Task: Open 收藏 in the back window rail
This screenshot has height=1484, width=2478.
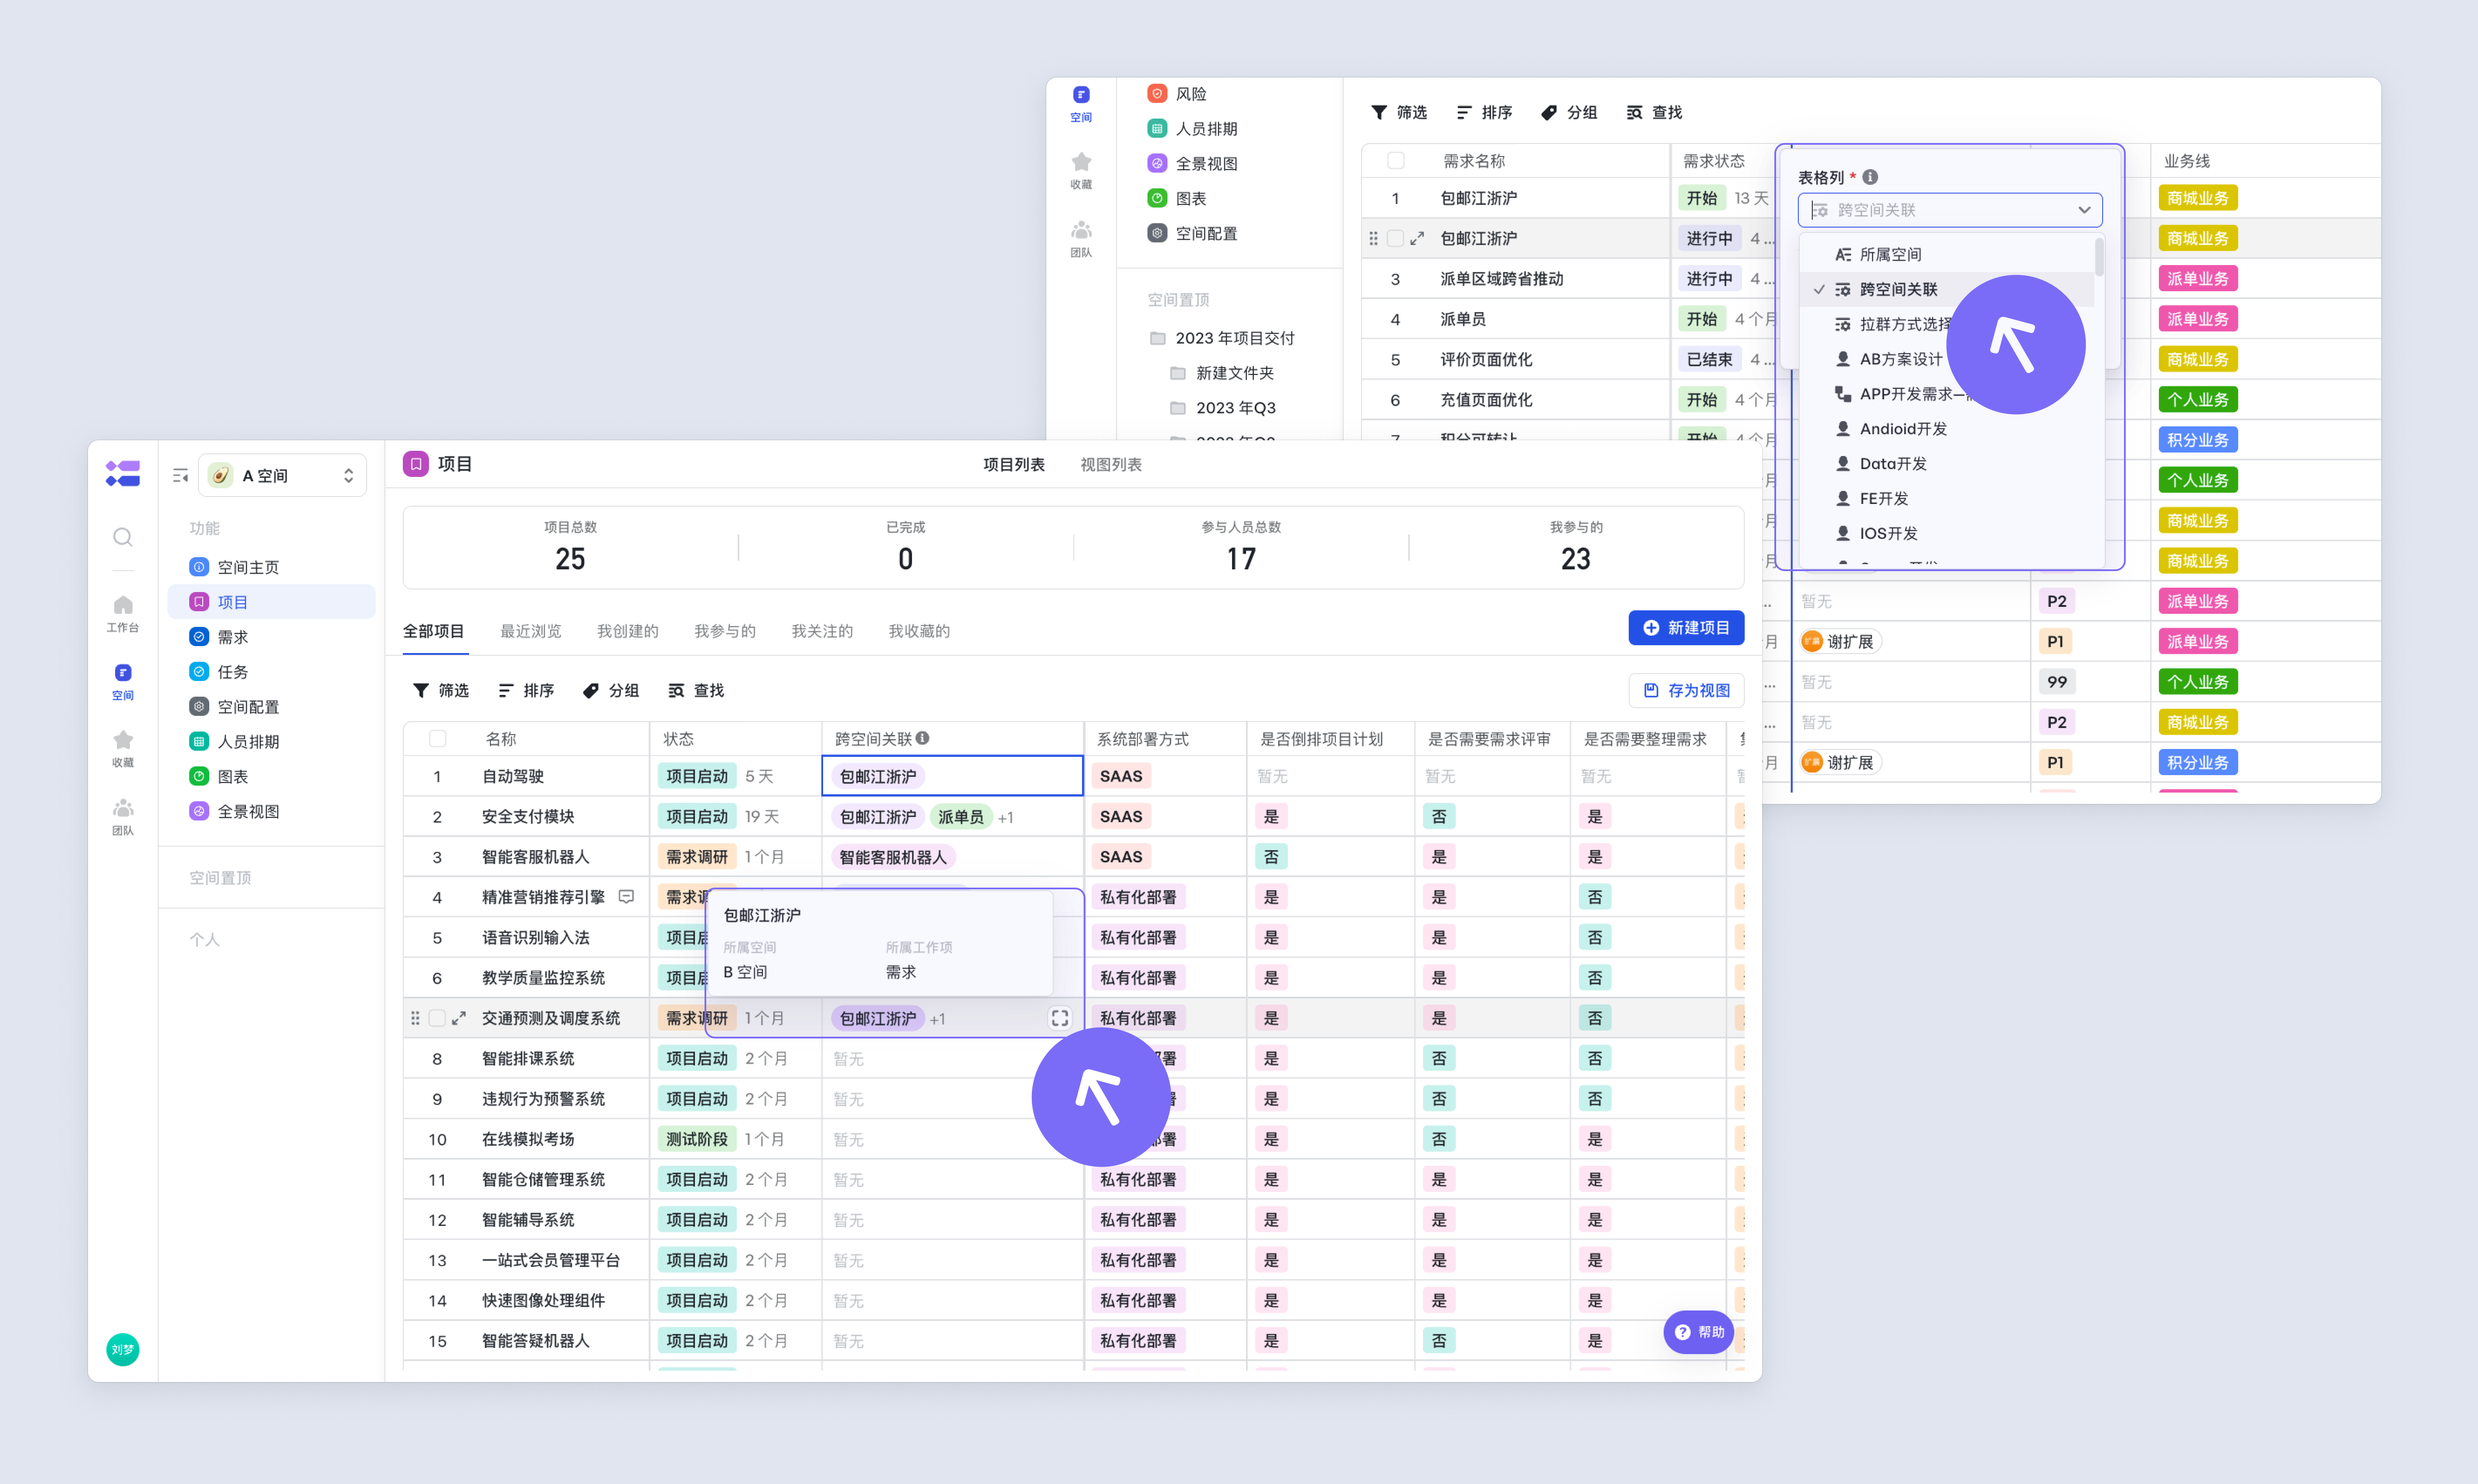Action: (1081, 170)
